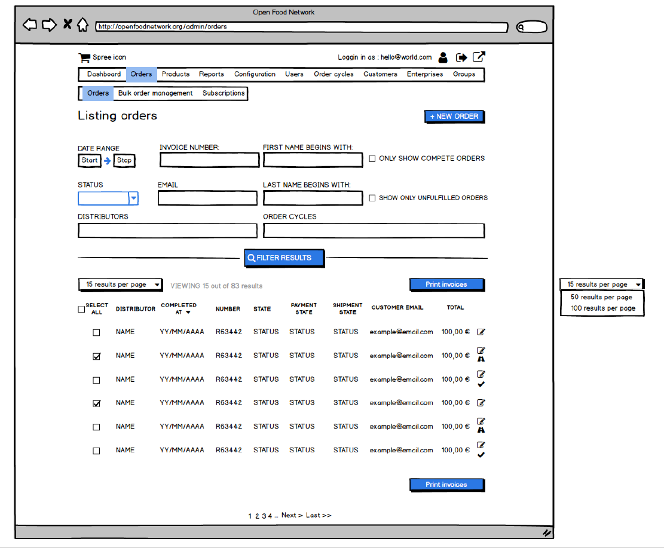664x548 pixels.
Task: Open the Status dropdown
Action: [108, 198]
